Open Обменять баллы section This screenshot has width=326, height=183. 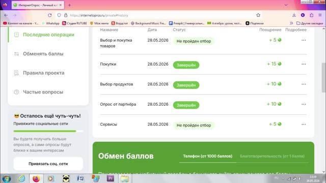click(x=43, y=54)
